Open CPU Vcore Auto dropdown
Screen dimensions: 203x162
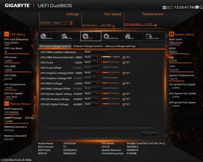(91, 62)
